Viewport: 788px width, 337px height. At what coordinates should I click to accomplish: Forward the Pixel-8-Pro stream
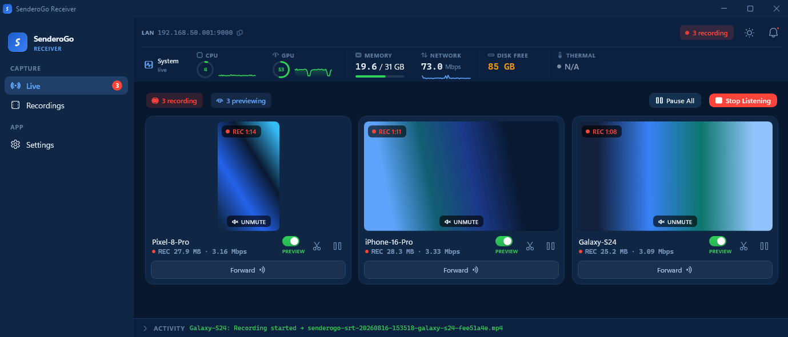pyautogui.click(x=248, y=270)
